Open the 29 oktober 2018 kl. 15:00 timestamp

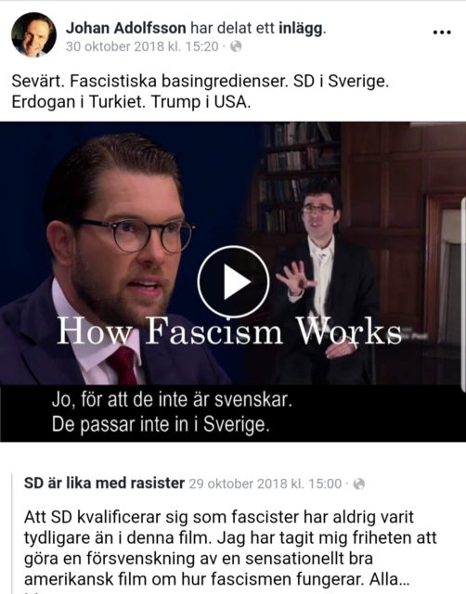pyautogui.click(x=265, y=484)
